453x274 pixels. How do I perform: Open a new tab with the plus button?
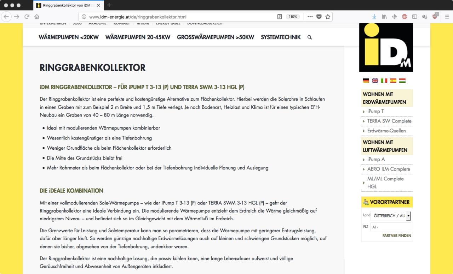(109, 5)
